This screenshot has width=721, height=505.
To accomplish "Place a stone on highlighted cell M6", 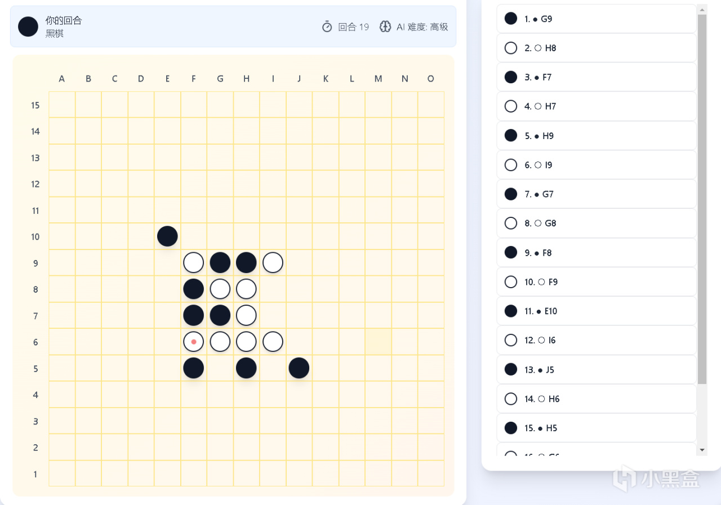I will 378,342.
